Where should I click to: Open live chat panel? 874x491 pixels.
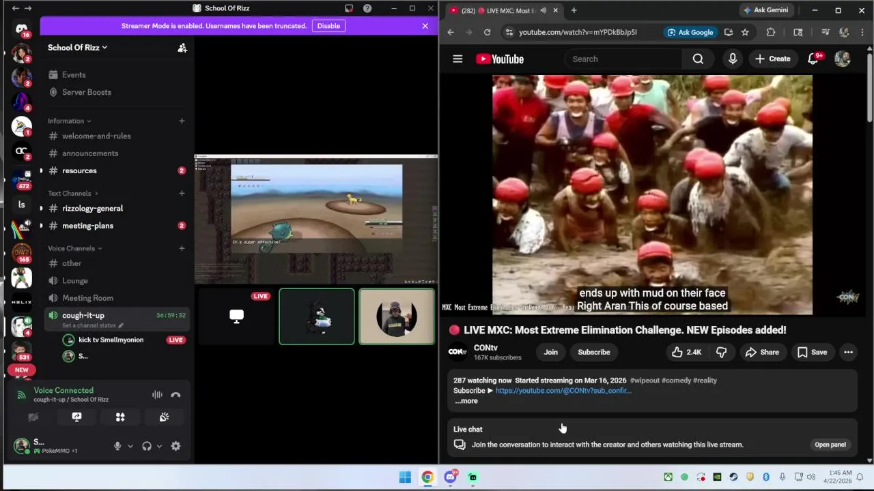(830, 445)
